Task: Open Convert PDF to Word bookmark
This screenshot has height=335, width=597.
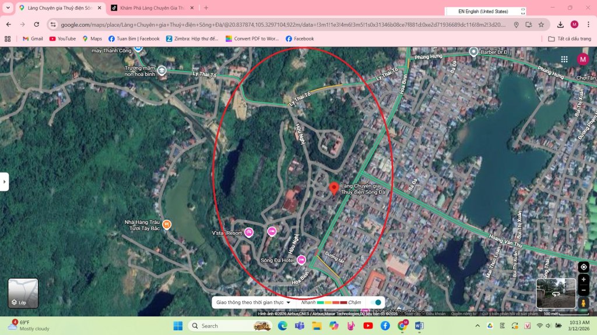Action: tap(252, 39)
